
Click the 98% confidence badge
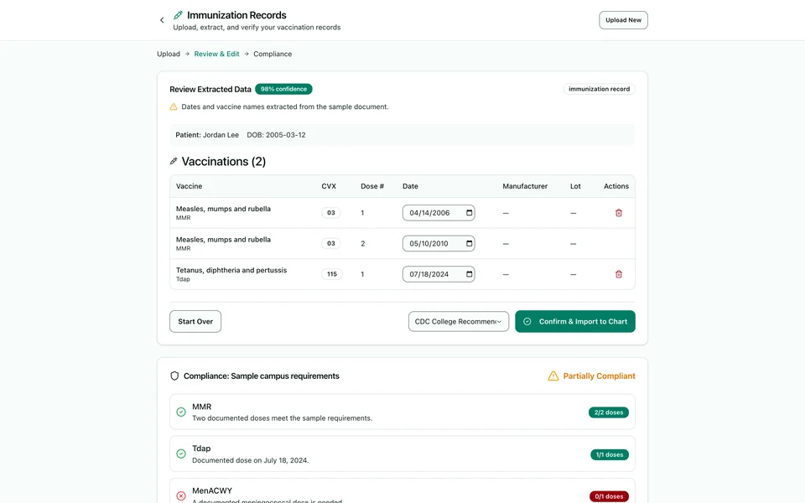[283, 89]
